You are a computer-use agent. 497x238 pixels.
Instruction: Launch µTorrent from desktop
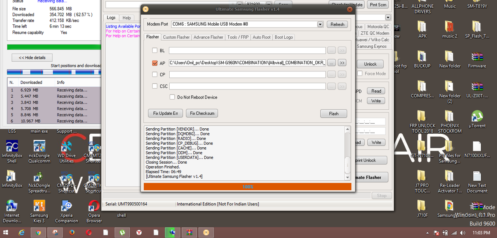point(477,119)
